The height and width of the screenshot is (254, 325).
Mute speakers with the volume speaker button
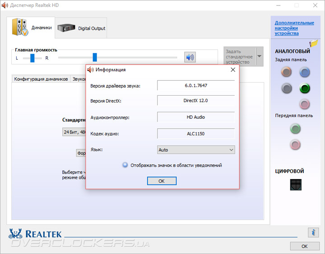click(x=190, y=57)
